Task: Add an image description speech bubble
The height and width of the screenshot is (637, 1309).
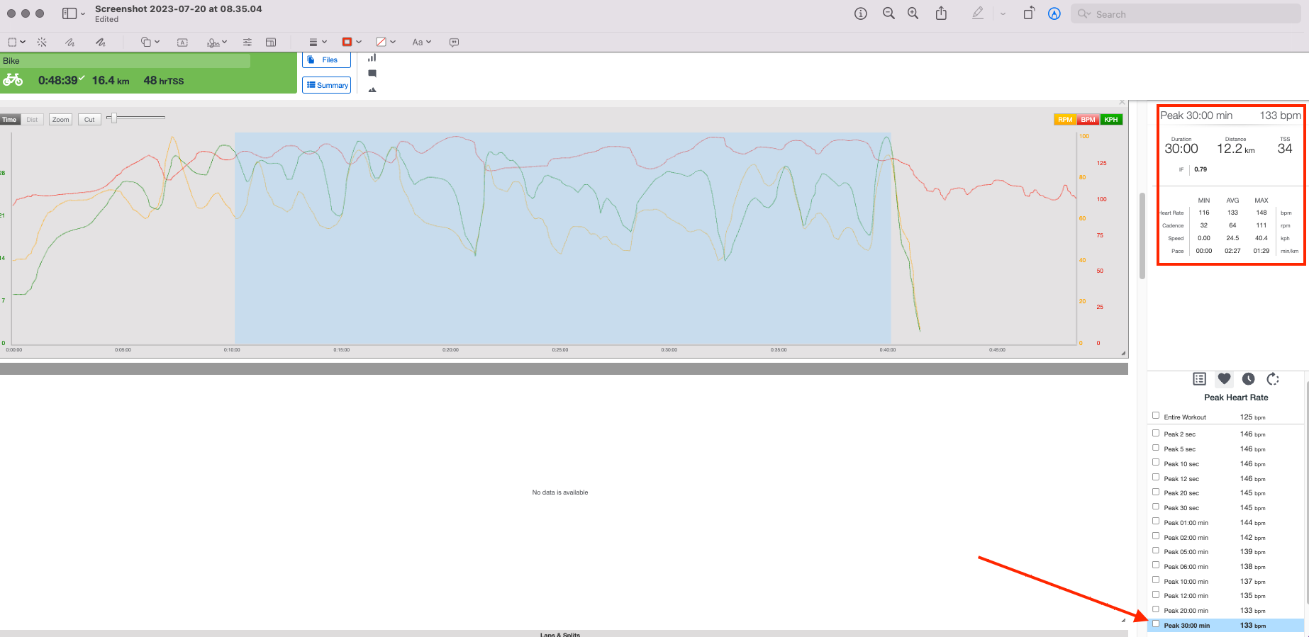Action: (x=454, y=43)
